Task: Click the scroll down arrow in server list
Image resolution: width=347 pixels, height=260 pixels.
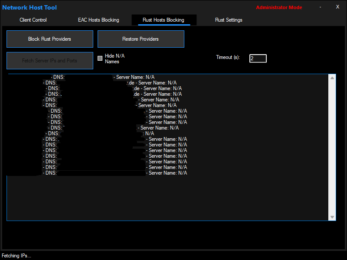Action: pos(332,217)
